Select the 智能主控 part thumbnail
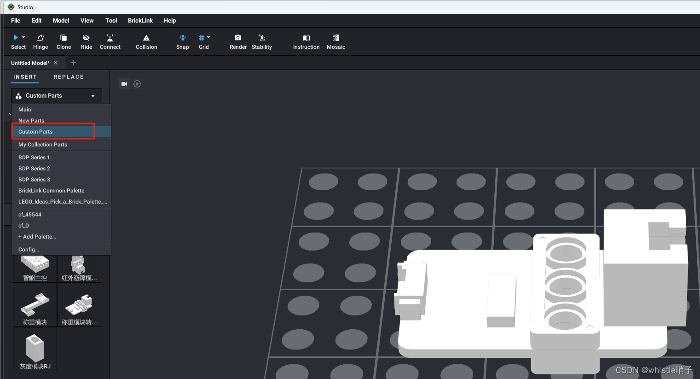The height and width of the screenshot is (379, 700). (x=35, y=268)
